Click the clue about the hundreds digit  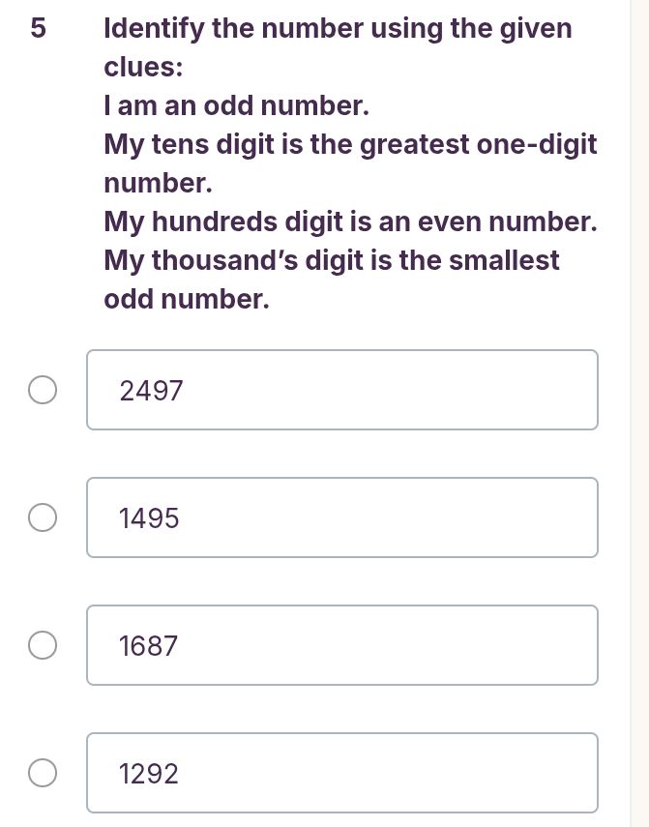350,222
